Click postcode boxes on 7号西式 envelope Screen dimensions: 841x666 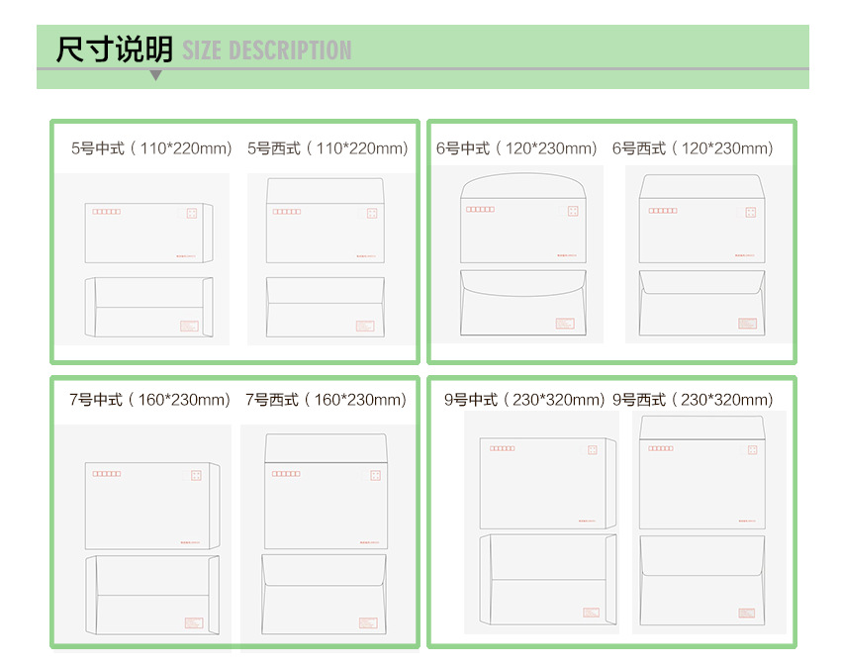pyautogui.click(x=286, y=474)
